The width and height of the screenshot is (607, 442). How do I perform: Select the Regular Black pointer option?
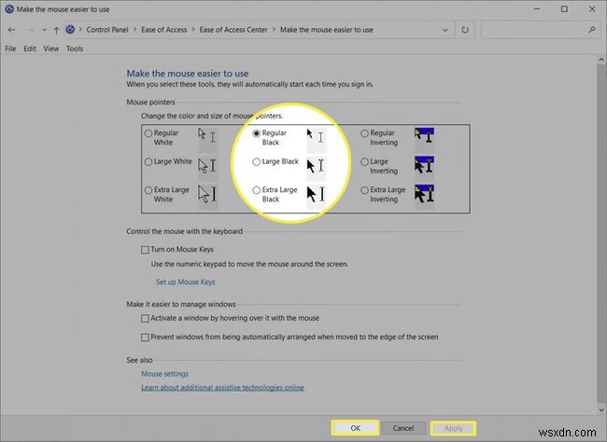pyautogui.click(x=256, y=133)
